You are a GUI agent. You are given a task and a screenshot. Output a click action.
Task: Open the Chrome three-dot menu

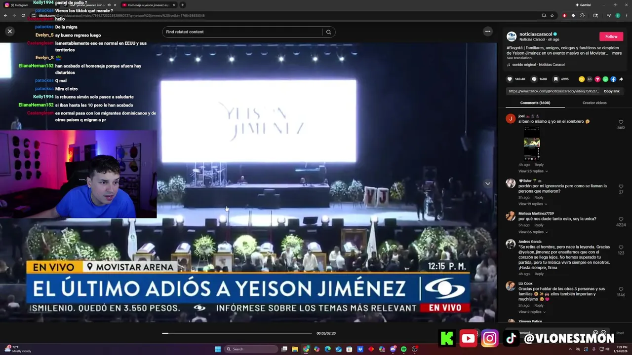pos(626,15)
